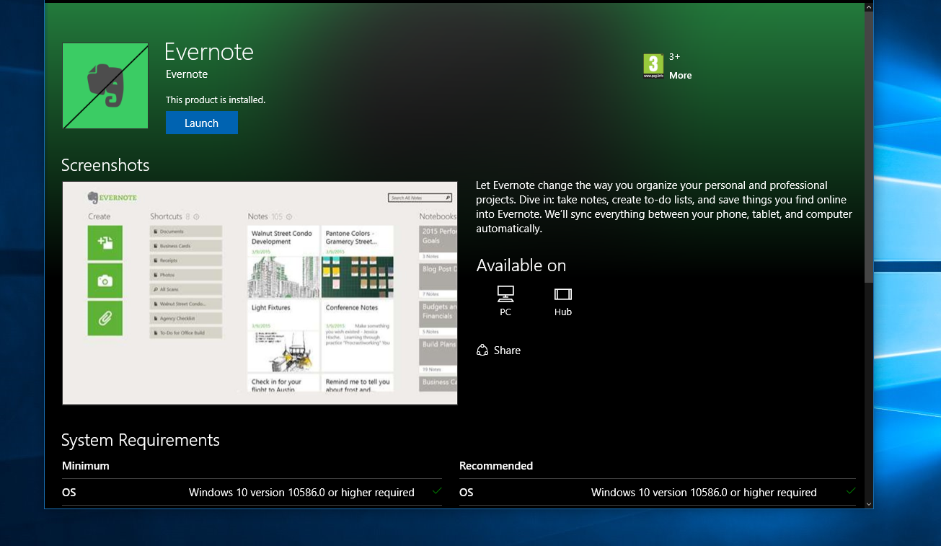This screenshot has height=546, width=941.
Task: Open the Evernote screenshot preview
Action: pos(260,293)
